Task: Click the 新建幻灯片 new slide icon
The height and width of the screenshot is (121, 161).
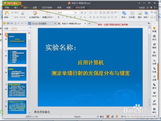Action: [48, 13]
